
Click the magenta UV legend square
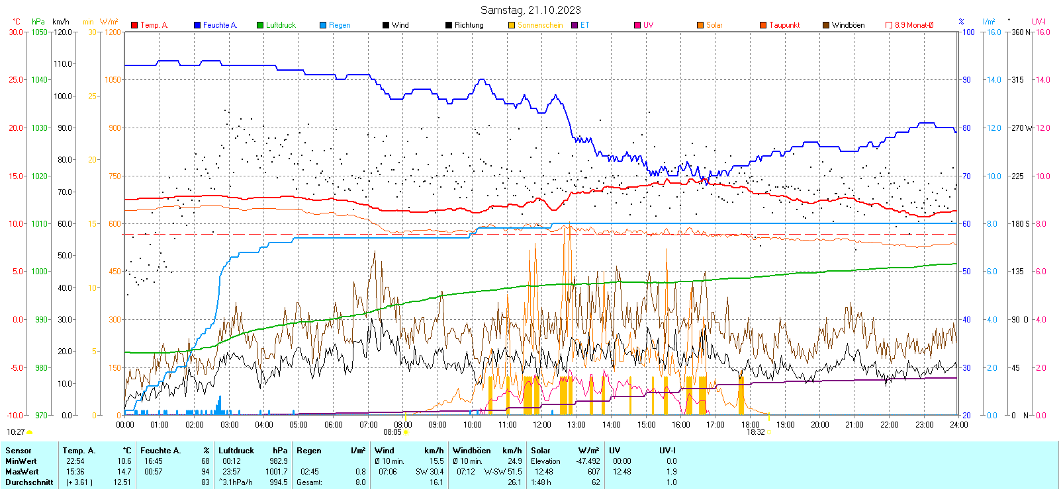637,25
